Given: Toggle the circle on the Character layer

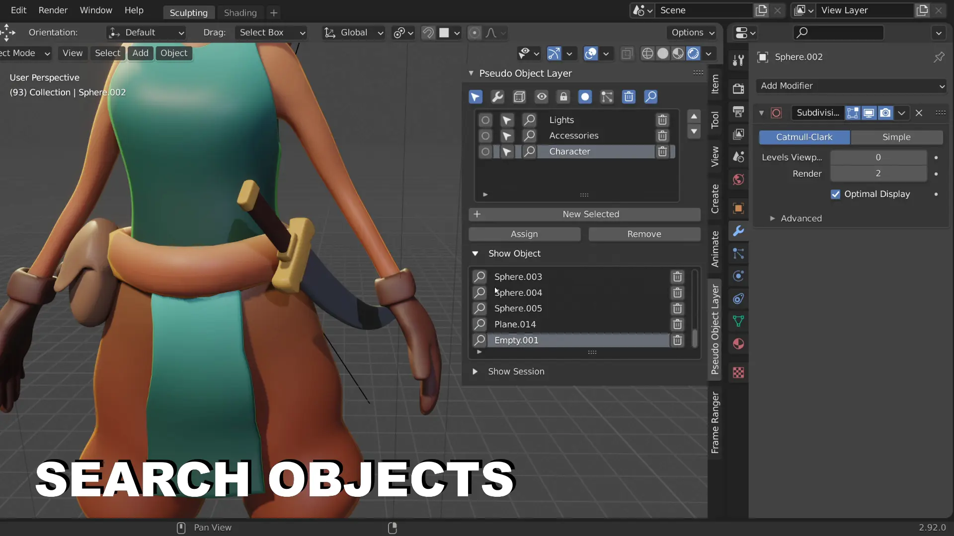Looking at the screenshot, I should point(485,152).
